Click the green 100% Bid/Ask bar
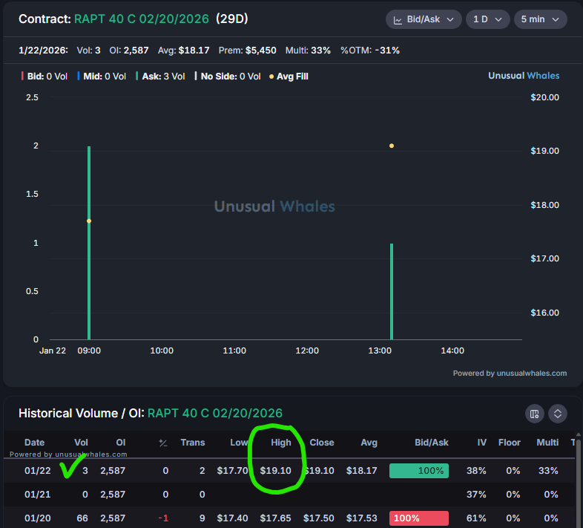The width and height of the screenshot is (583, 528). click(419, 471)
